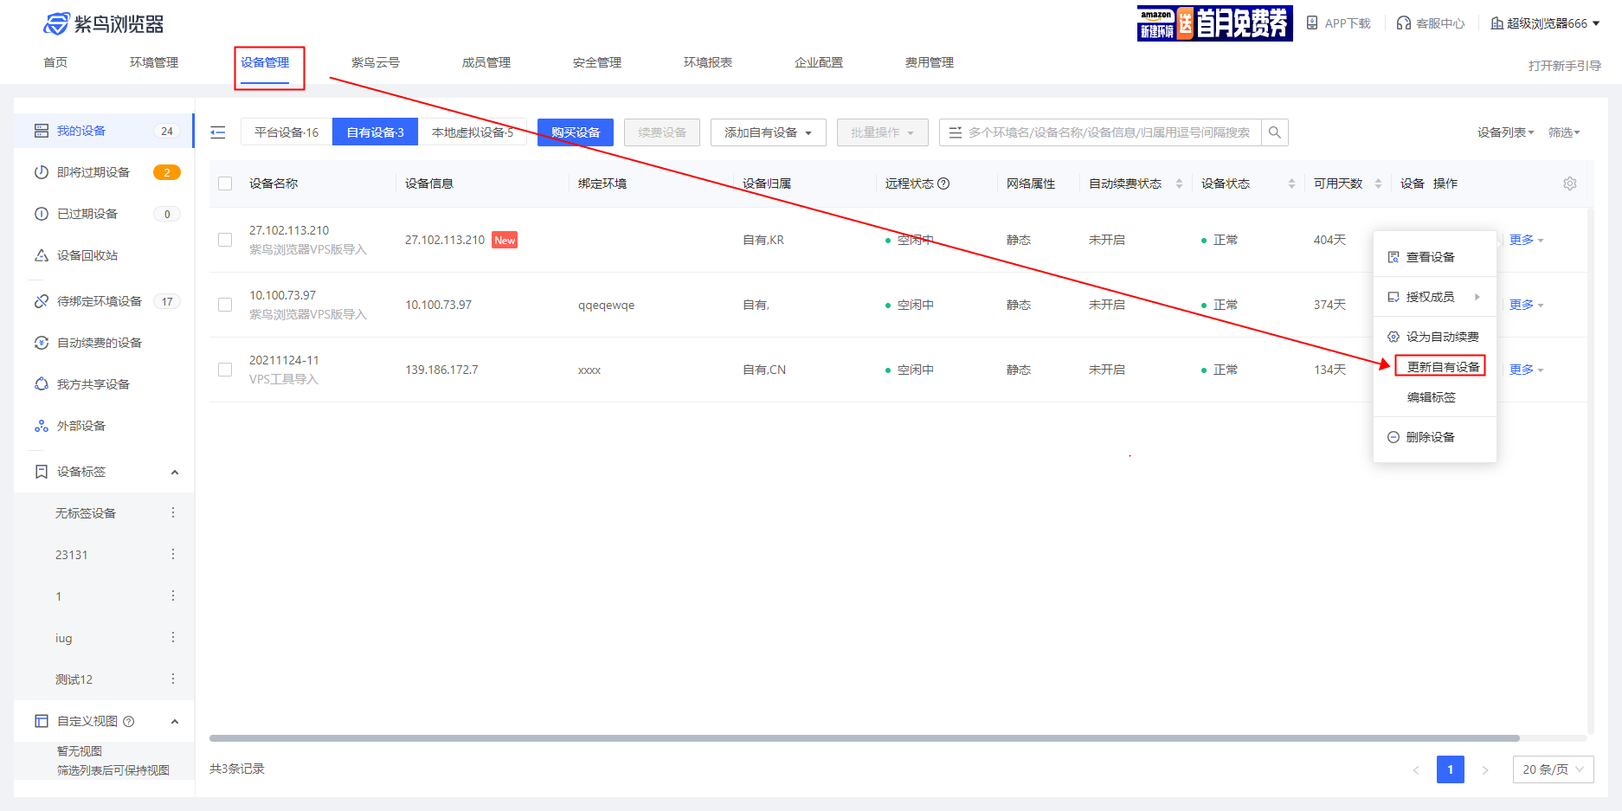1622x811 pixels.
Task: Choose 编辑标签 from the context menu
Action: coord(1433,397)
